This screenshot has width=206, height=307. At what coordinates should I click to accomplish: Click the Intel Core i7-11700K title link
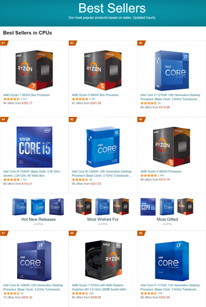coord(170,287)
